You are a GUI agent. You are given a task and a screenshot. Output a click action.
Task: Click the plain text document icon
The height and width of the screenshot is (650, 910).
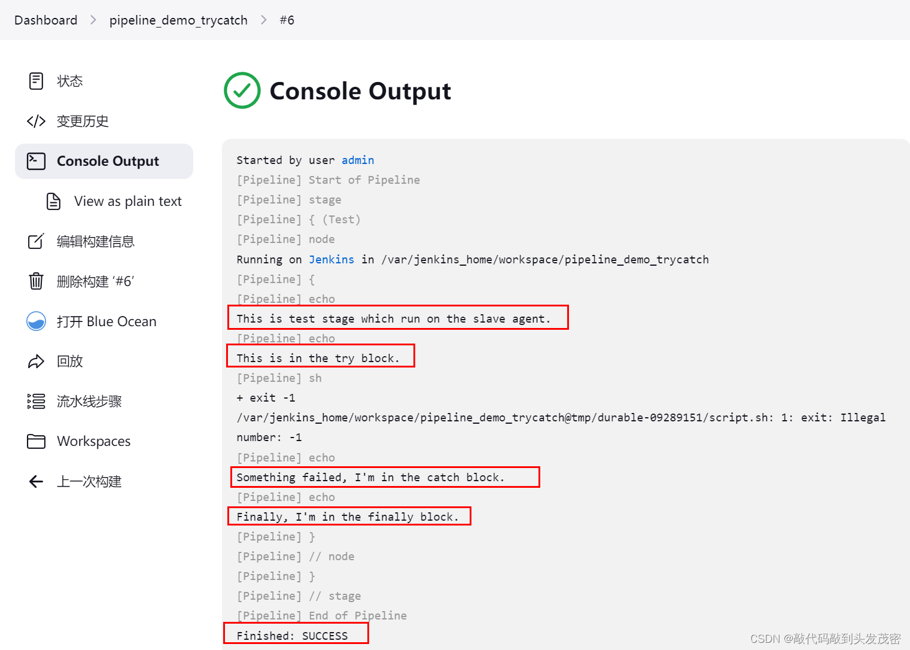tap(53, 201)
